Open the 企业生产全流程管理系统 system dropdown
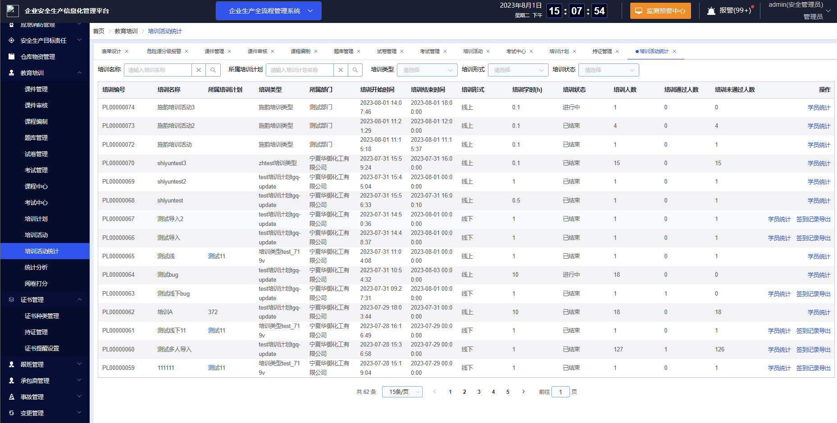837x423 pixels. click(268, 11)
